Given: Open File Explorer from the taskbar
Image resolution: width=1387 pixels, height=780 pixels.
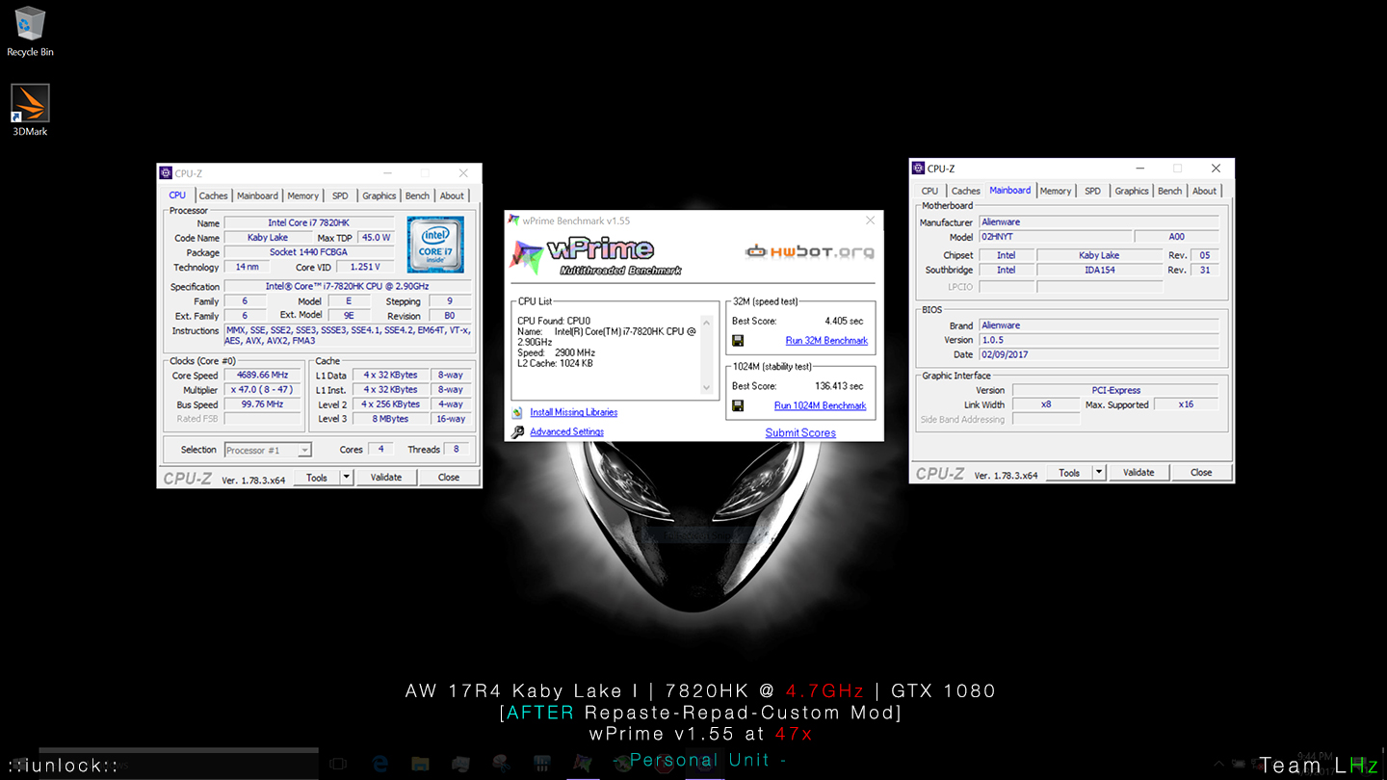Looking at the screenshot, I should [420, 764].
